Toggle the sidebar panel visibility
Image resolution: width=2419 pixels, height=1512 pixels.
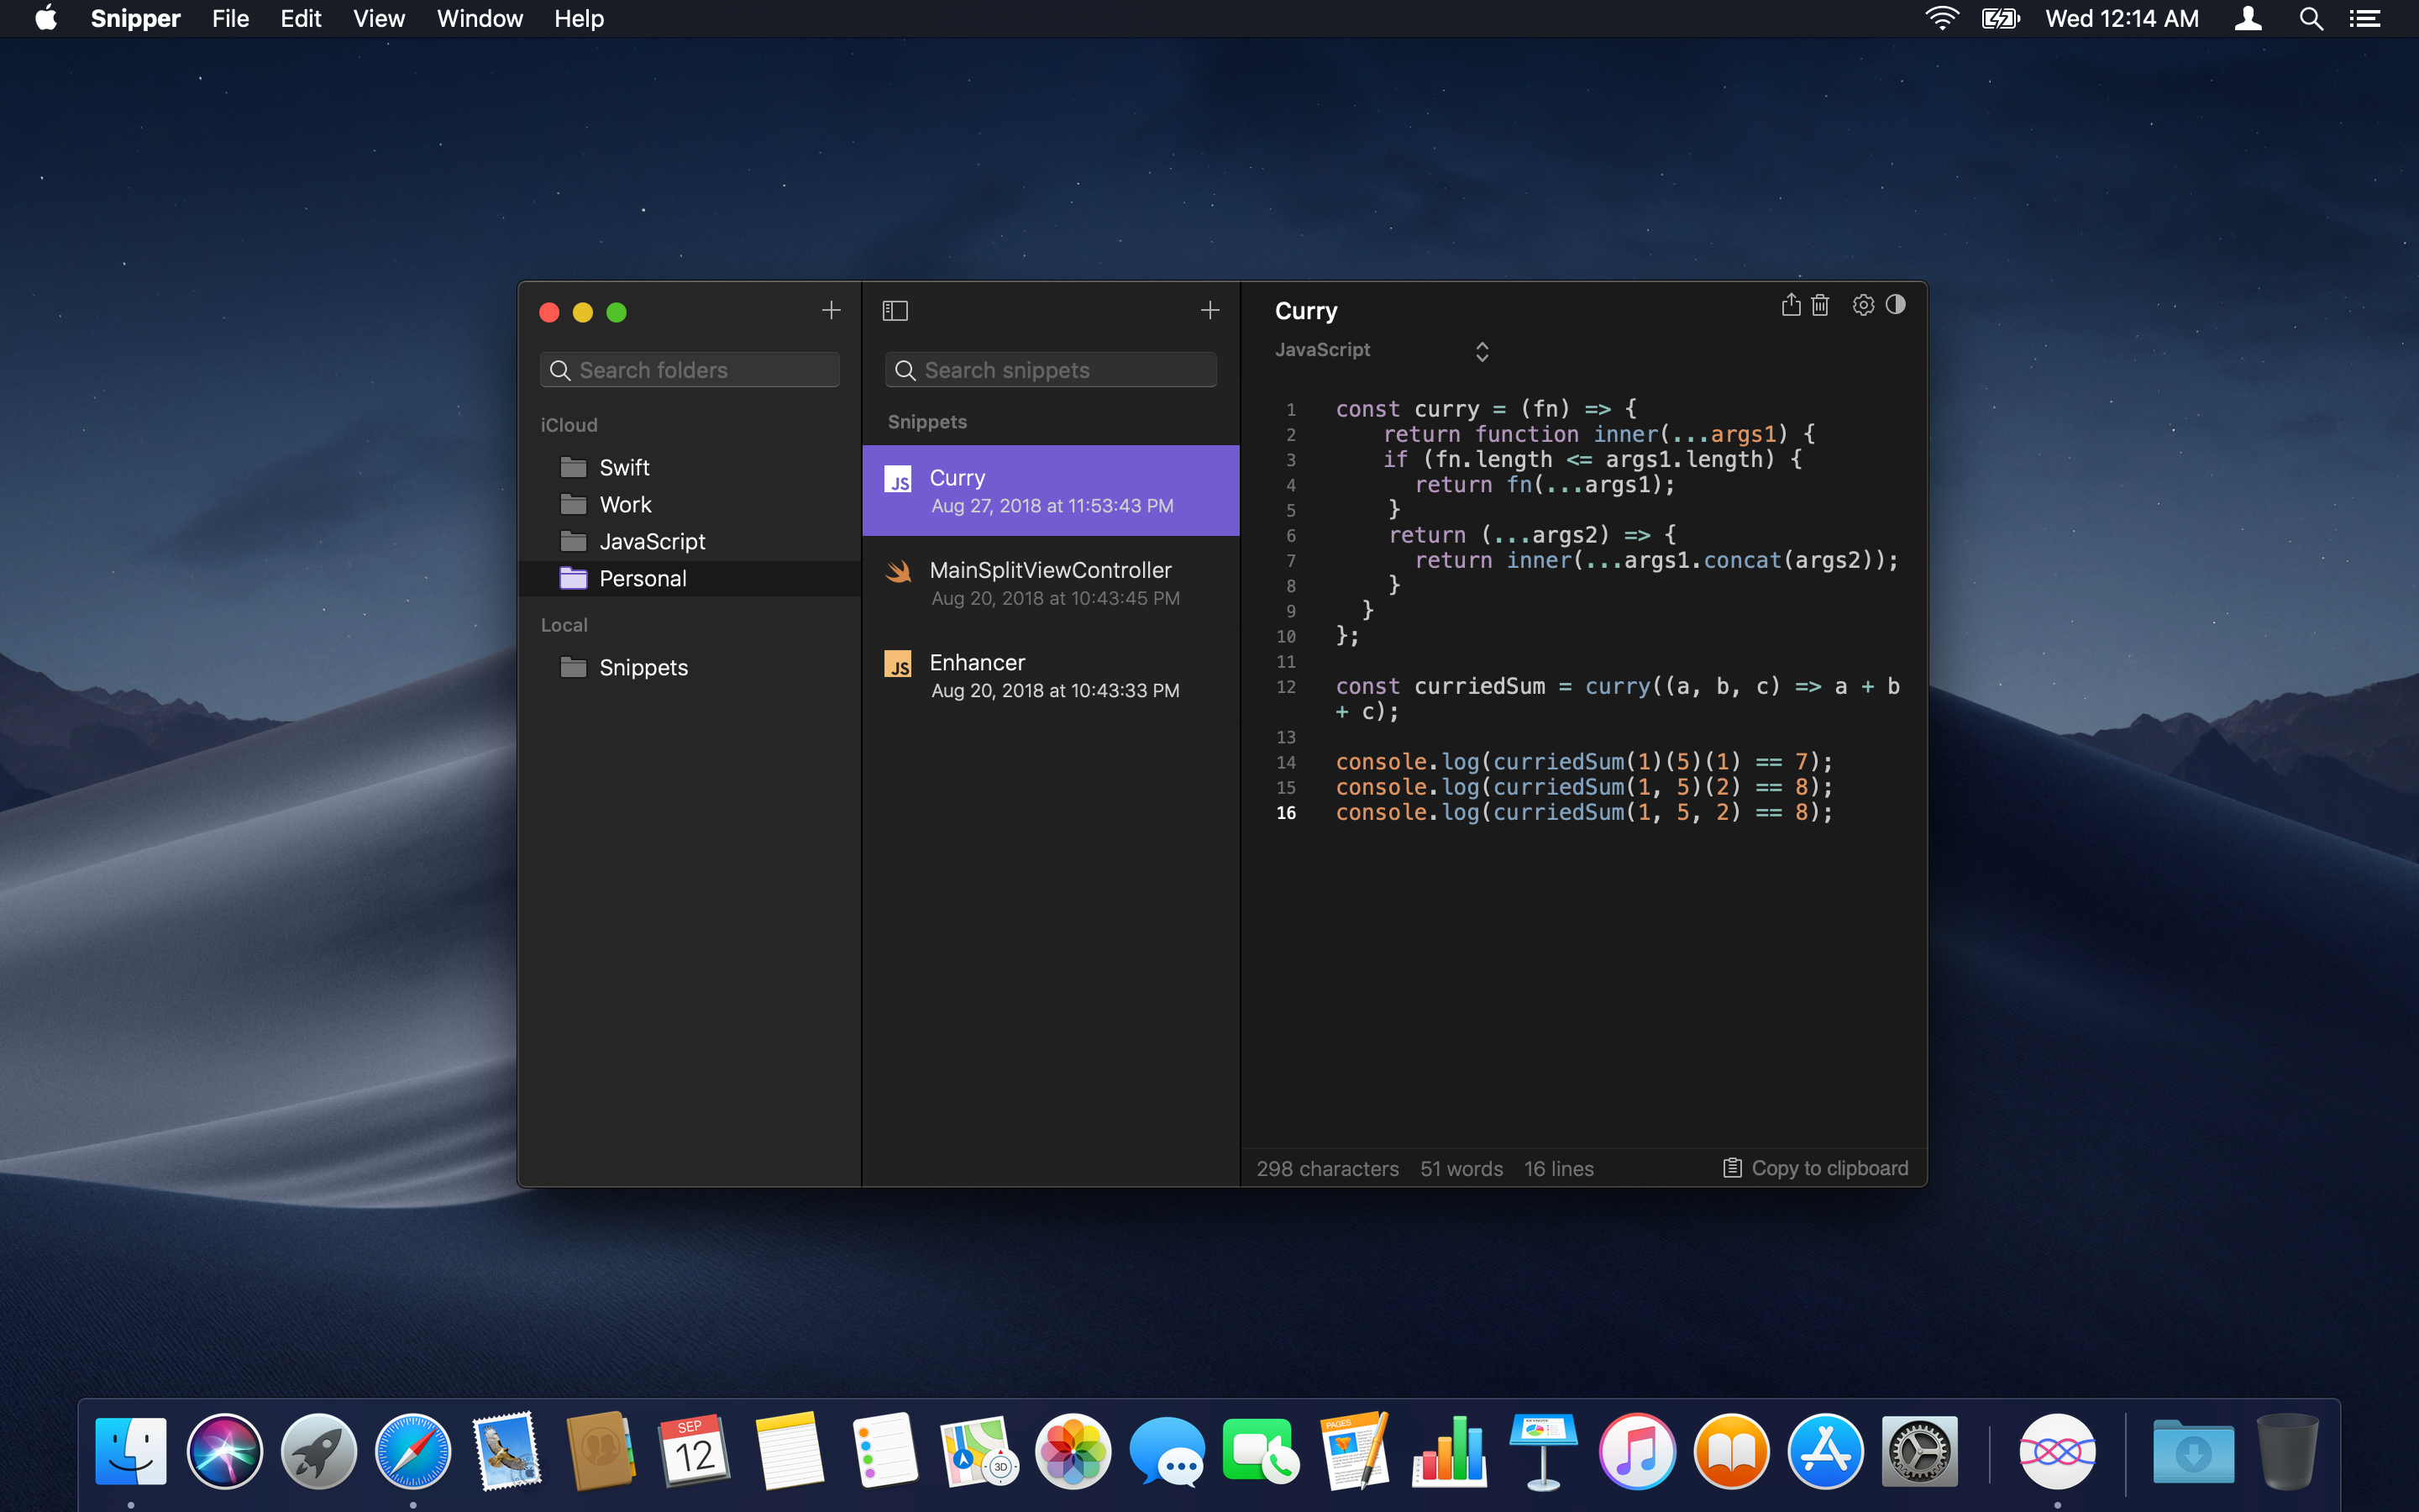pyautogui.click(x=895, y=311)
